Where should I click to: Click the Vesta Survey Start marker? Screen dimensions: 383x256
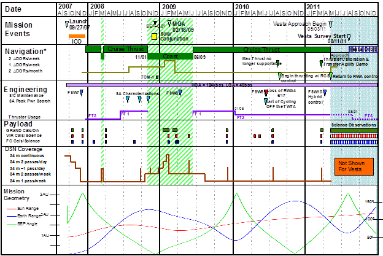(331, 36)
